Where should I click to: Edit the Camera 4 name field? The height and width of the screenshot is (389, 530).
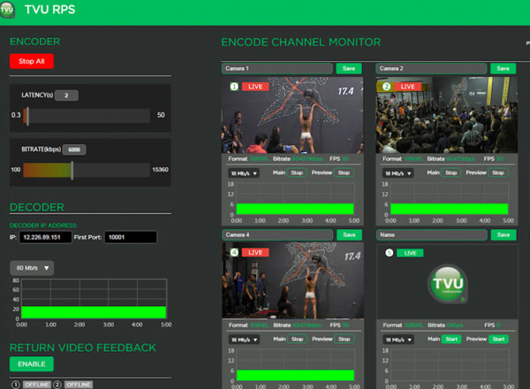click(x=277, y=235)
